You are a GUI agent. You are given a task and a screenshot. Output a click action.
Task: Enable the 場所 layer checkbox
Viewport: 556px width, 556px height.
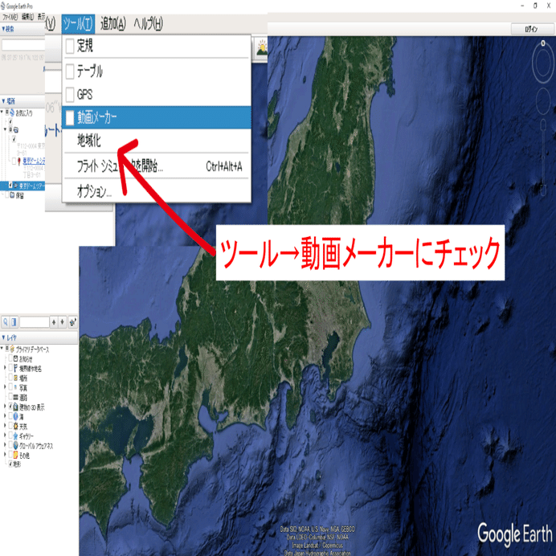pos(10,378)
